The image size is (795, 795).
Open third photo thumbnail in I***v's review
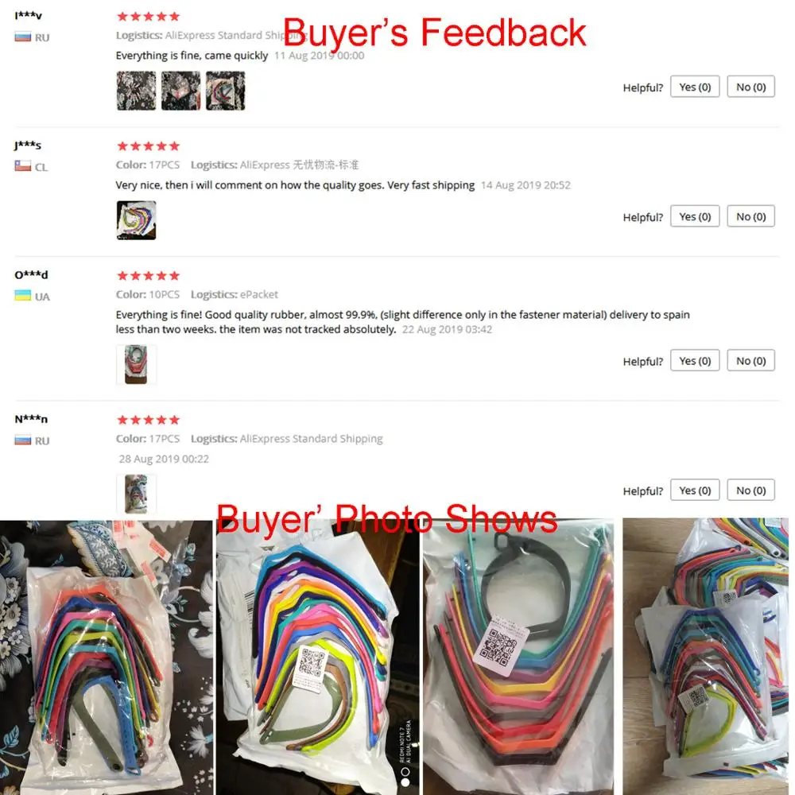point(226,91)
